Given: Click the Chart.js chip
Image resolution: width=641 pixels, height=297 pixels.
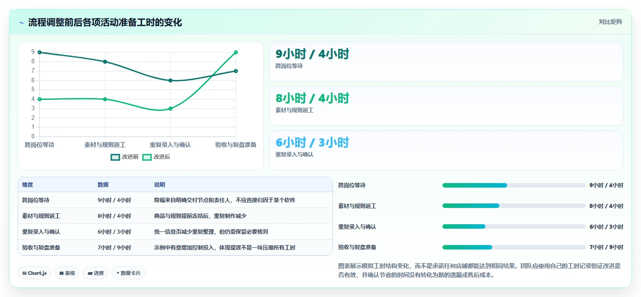Looking at the screenshot, I should click(34, 273).
